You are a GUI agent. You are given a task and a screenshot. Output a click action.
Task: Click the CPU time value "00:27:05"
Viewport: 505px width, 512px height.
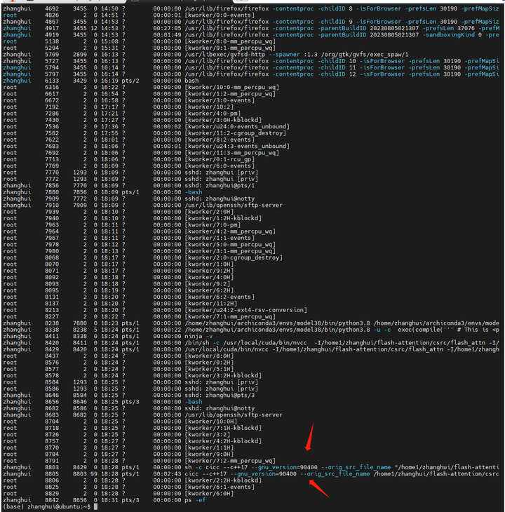click(167, 28)
